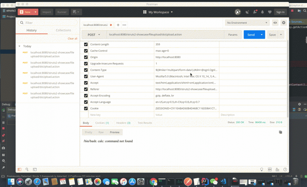
Task: Toggle environment quick look eye icon
Action: [x=275, y=22]
